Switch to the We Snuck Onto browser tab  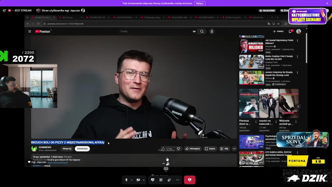click(x=233, y=17)
